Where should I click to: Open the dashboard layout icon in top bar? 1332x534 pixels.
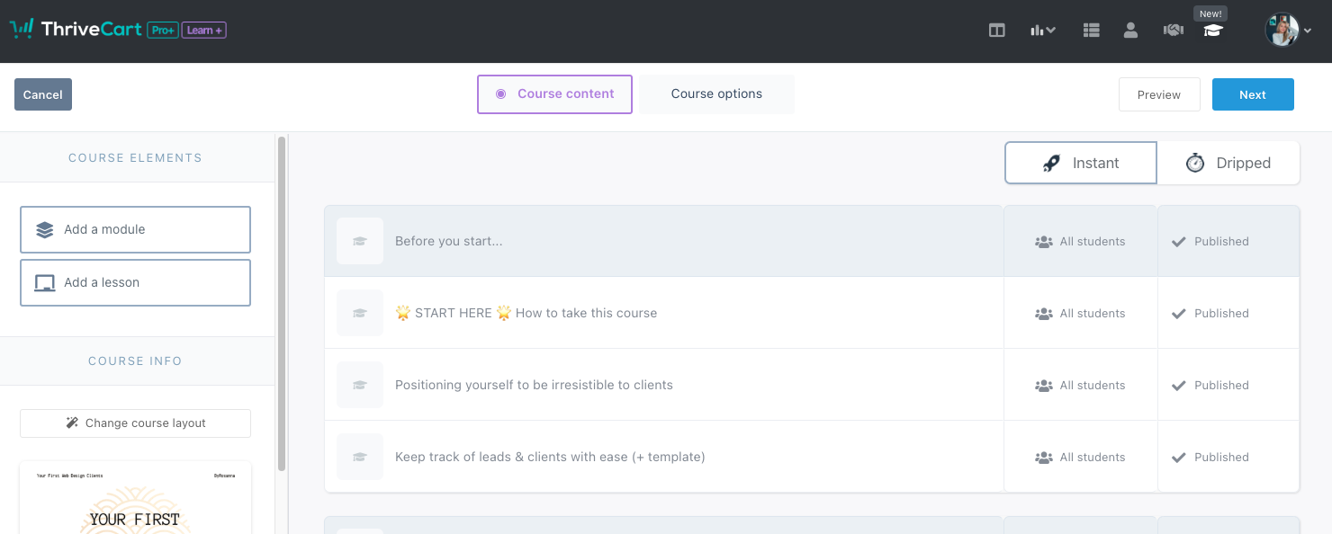click(x=997, y=30)
